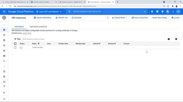Open the Marketplace sidebar icon at bottom
The image size is (183, 102).
point(4,86)
